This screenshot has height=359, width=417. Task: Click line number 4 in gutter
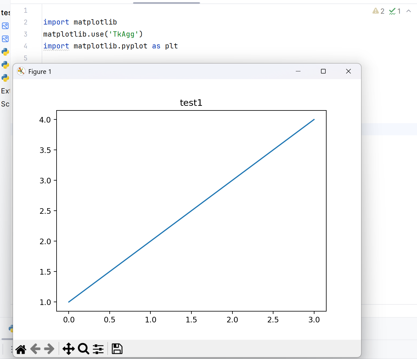pyautogui.click(x=25, y=46)
